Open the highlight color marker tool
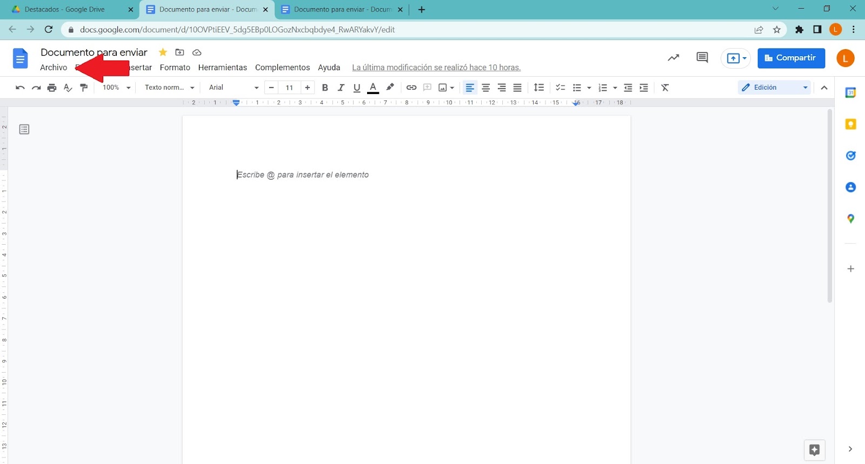 [x=390, y=88]
